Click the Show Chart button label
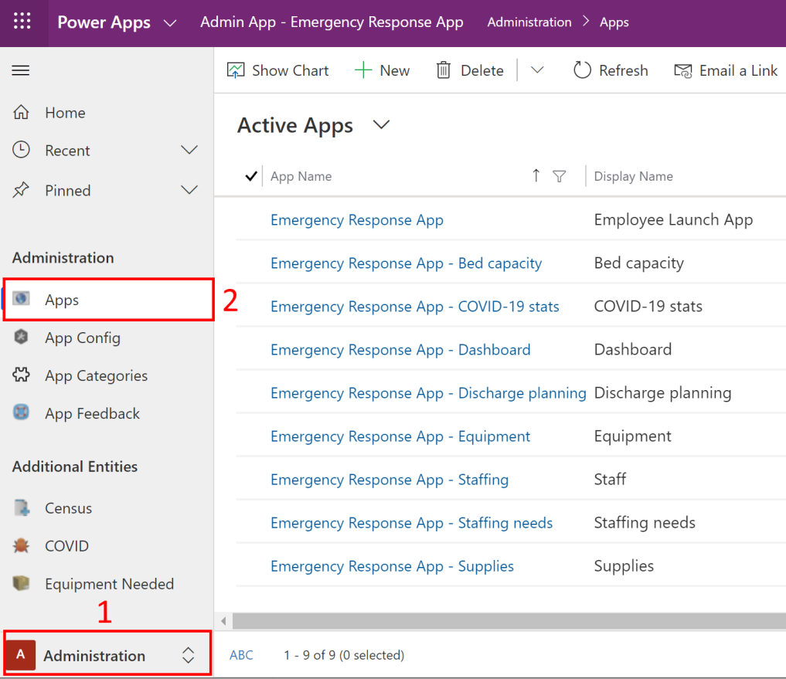Viewport: 786px width, 679px height. [291, 70]
